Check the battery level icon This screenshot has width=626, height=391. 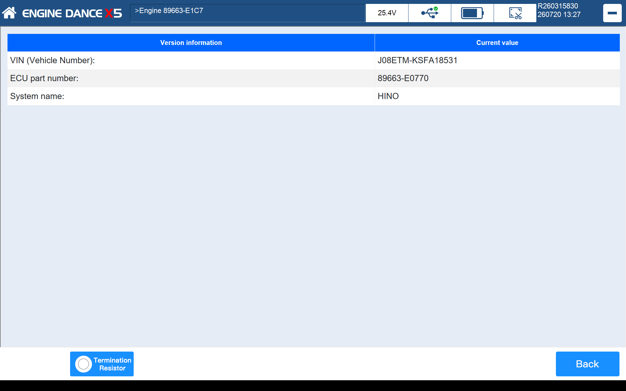tap(472, 13)
